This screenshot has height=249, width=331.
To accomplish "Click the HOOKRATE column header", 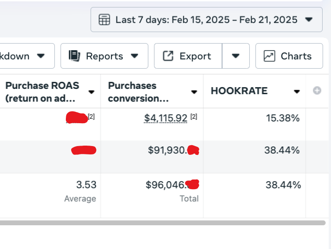I will pos(239,91).
